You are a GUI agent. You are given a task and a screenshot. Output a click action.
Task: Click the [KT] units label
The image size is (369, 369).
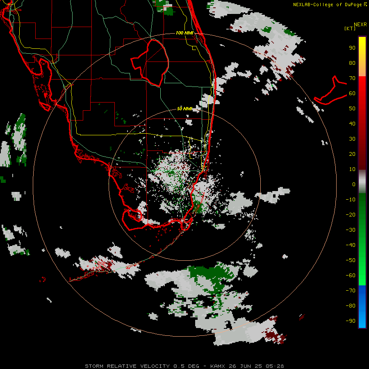point(350,28)
